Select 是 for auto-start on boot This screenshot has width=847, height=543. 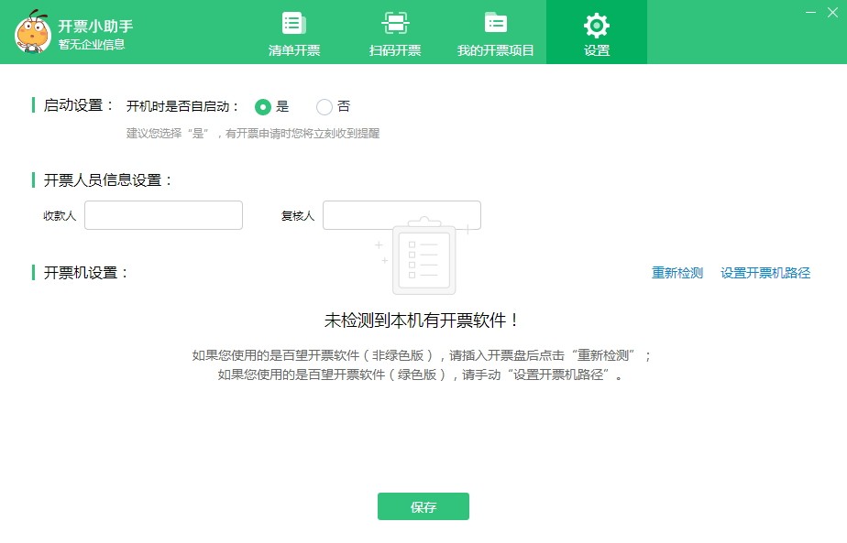(262, 107)
